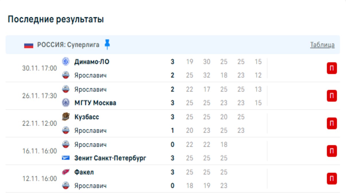The height and width of the screenshot is (193, 346).
Task: Click the red loss badge for 16.11 match
Action: 332,151
